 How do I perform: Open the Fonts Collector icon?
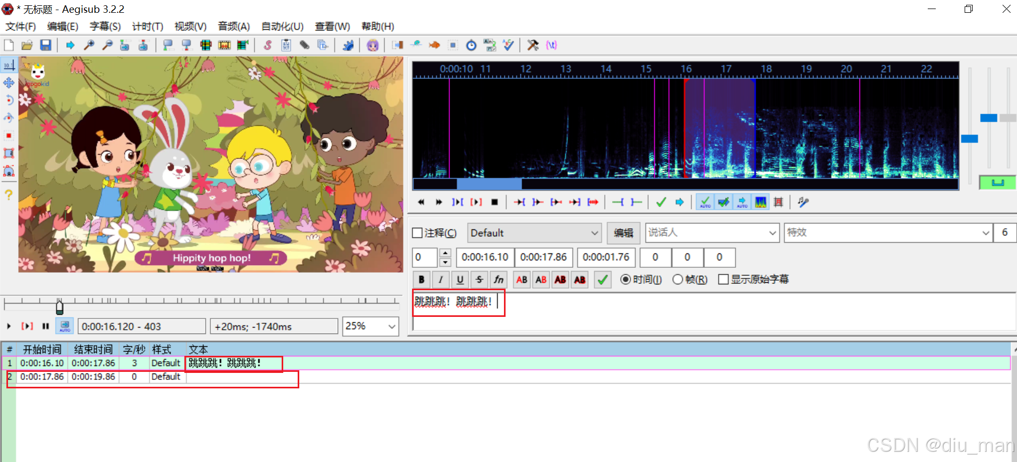(x=322, y=45)
